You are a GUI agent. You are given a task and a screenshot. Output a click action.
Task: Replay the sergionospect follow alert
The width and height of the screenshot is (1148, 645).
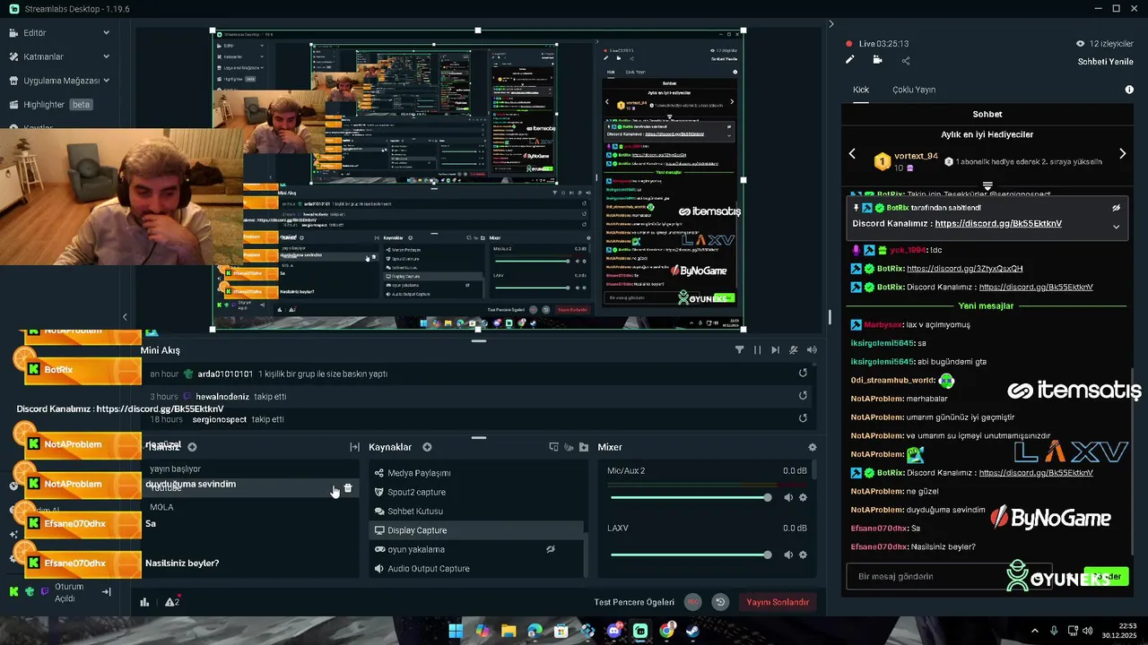pos(803,417)
